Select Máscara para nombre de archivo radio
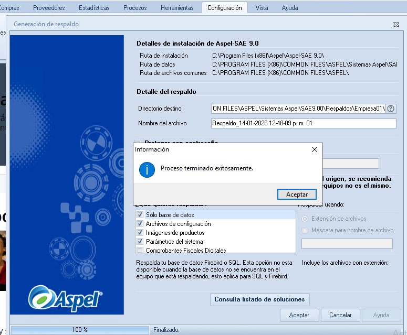This screenshot has height=335, width=407. click(305, 230)
